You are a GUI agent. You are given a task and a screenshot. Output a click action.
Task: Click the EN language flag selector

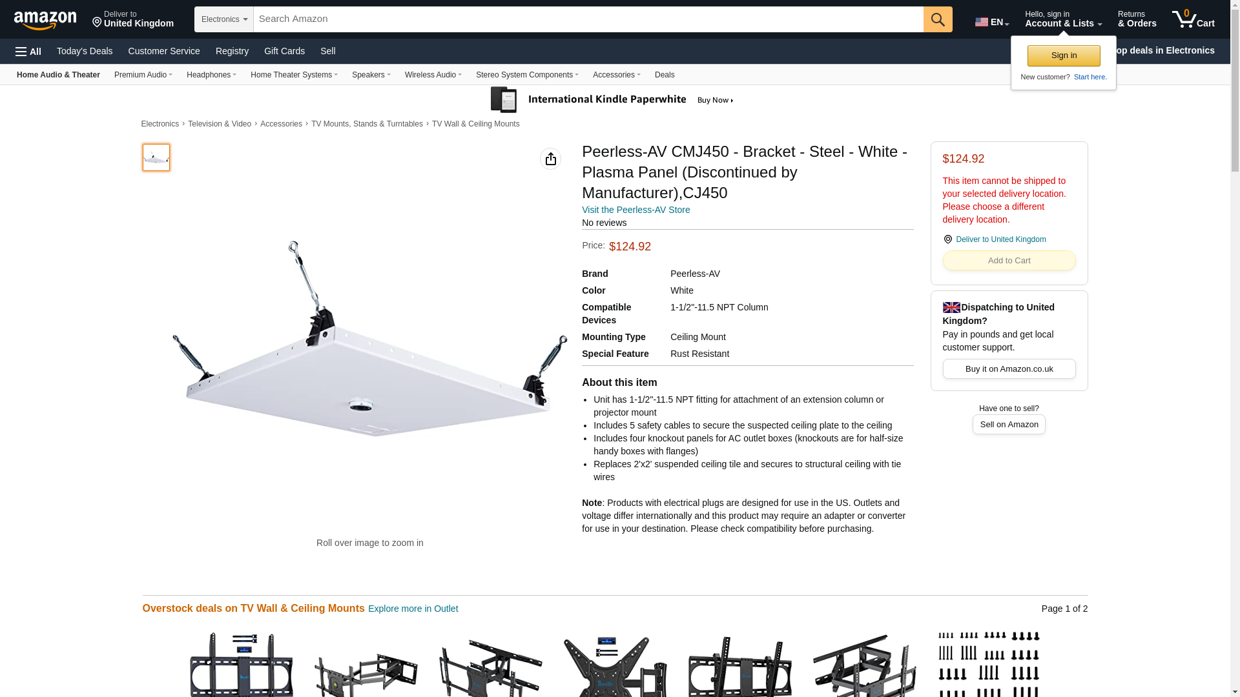pos(991,22)
